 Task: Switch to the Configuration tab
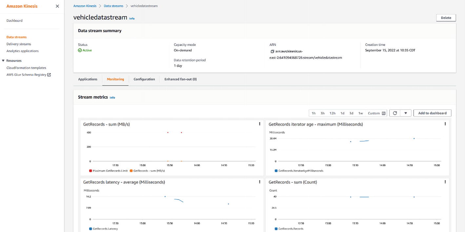(x=144, y=79)
